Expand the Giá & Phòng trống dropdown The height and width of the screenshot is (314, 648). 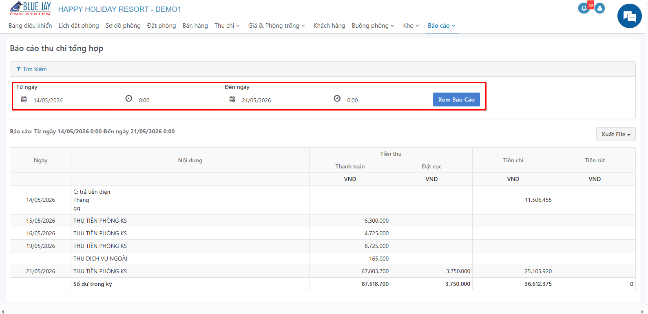click(276, 26)
